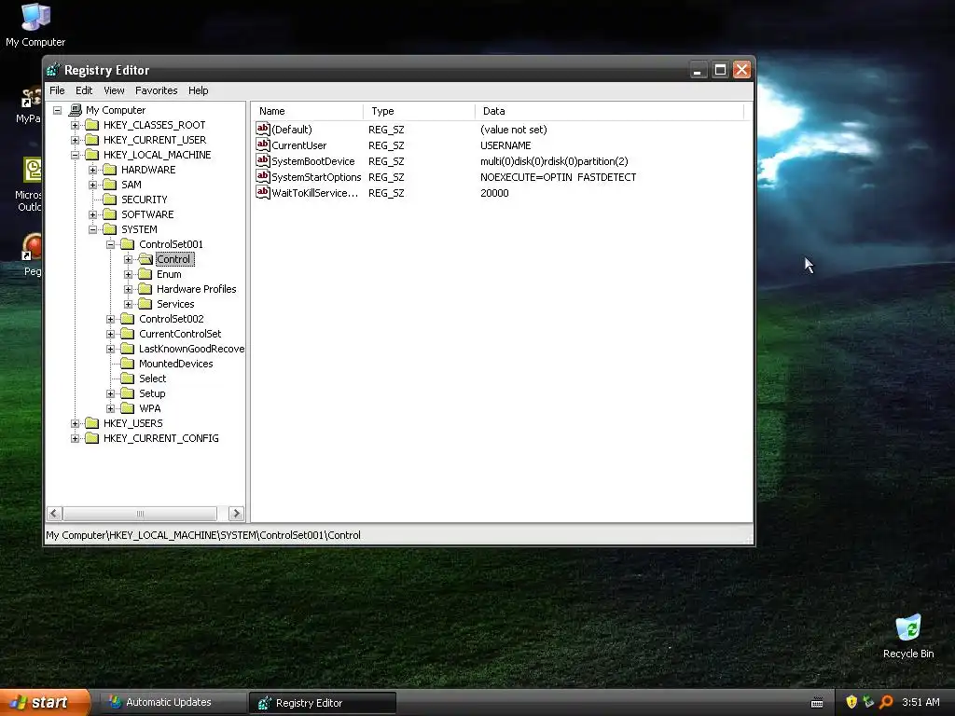
Task: Expand the WPA key
Action: click(x=110, y=408)
